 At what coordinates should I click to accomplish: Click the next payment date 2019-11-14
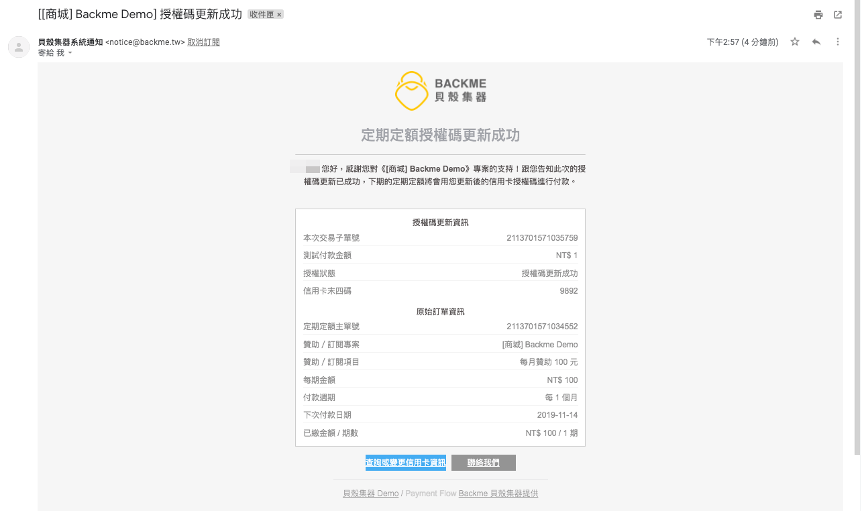click(557, 415)
